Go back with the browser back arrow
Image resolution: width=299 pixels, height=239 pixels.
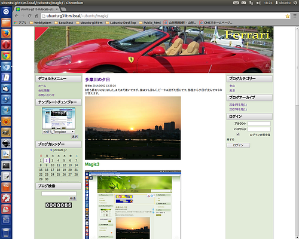coord(17,16)
